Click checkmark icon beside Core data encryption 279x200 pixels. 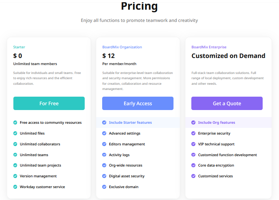[x=194, y=165]
